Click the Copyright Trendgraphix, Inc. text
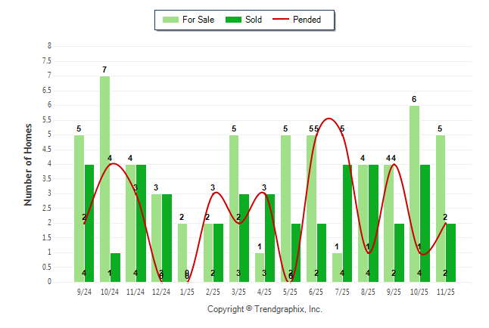 pyautogui.click(x=265, y=309)
